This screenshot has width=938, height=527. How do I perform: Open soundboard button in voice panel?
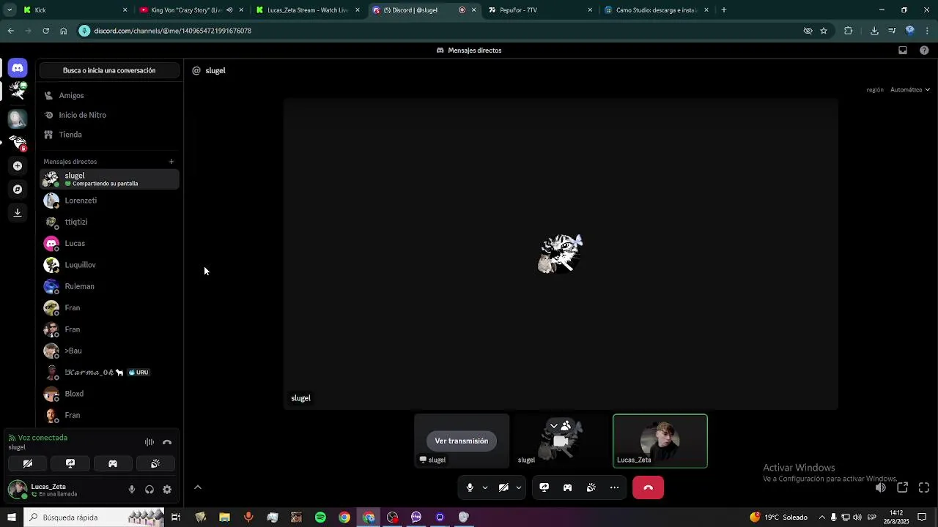coord(155,463)
